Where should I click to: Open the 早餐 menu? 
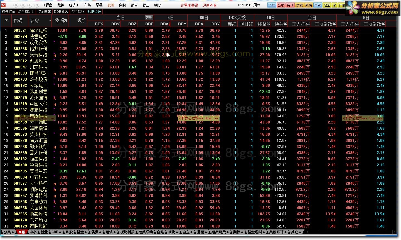coord(99,5)
